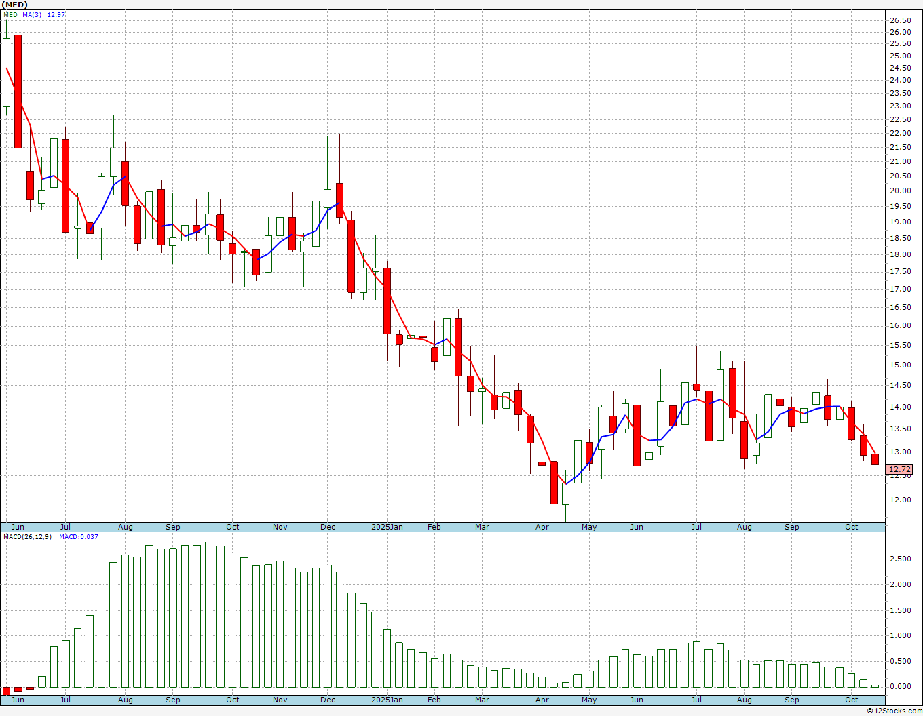Viewport: 923px width, 716px height.
Task: Click the 18.50 price axis label
Action: coord(901,238)
